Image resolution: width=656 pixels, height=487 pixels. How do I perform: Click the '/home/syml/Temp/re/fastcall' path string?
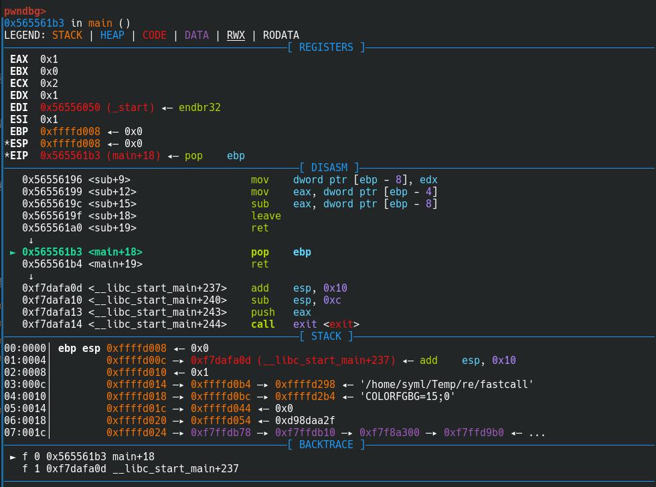click(x=446, y=385)
